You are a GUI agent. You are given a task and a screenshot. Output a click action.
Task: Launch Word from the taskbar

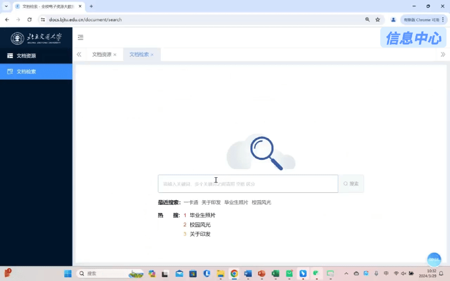(248, 274)
